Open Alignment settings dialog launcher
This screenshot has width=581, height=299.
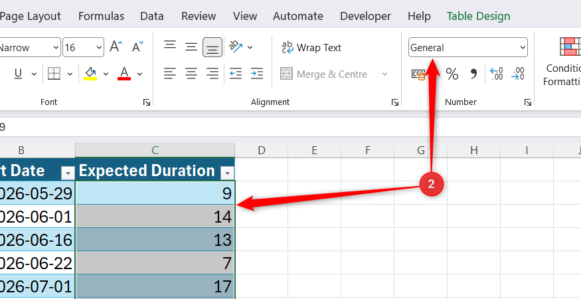point(395,102)
